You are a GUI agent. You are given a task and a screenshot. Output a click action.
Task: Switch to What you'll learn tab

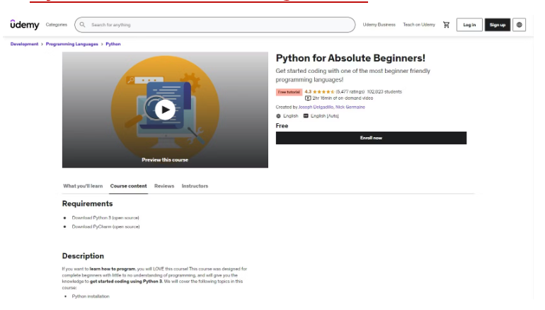tap(83, 186)
